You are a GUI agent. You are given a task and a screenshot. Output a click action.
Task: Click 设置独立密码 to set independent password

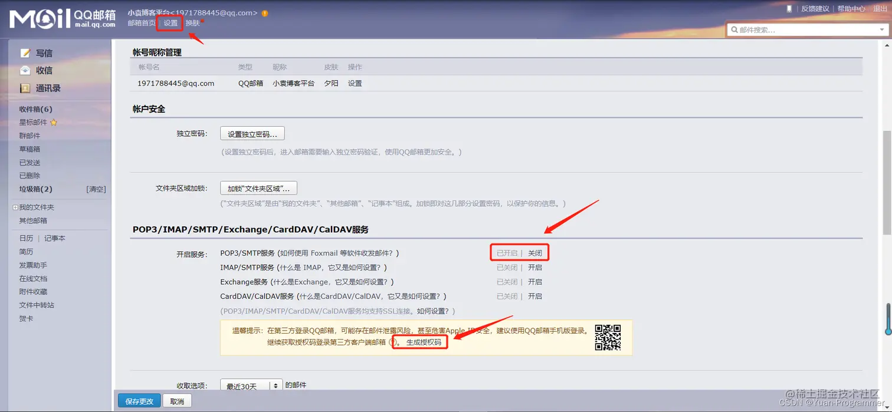[x=252, y=133]
